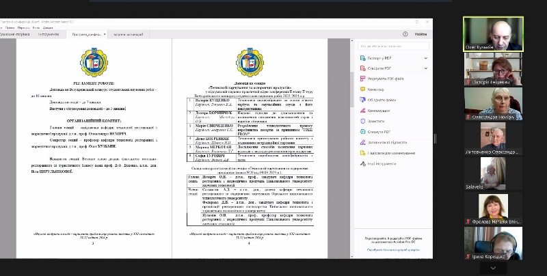Viewport: 547px width, 276px height.
Task: Open the Правка menu
Action: [10, 27]
